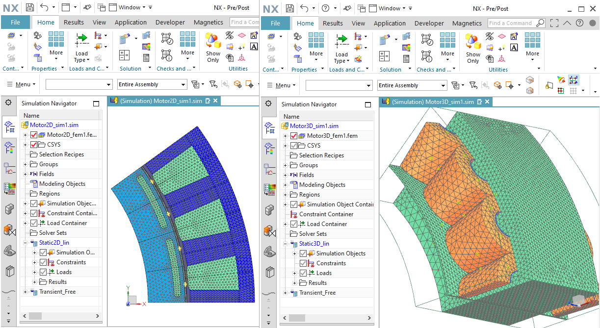
Task: Open resource bar gear settings in the Motor2D window
Action: pos(8,103)
